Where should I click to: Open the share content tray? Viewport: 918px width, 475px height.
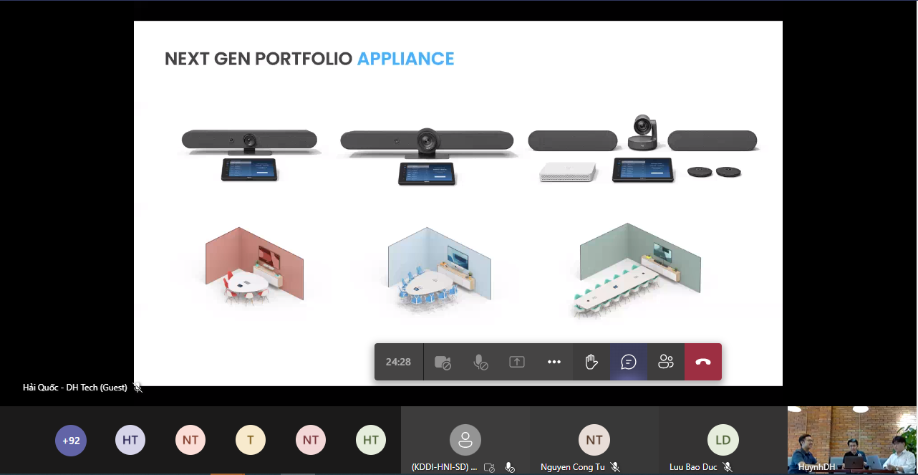pos(517,363)
